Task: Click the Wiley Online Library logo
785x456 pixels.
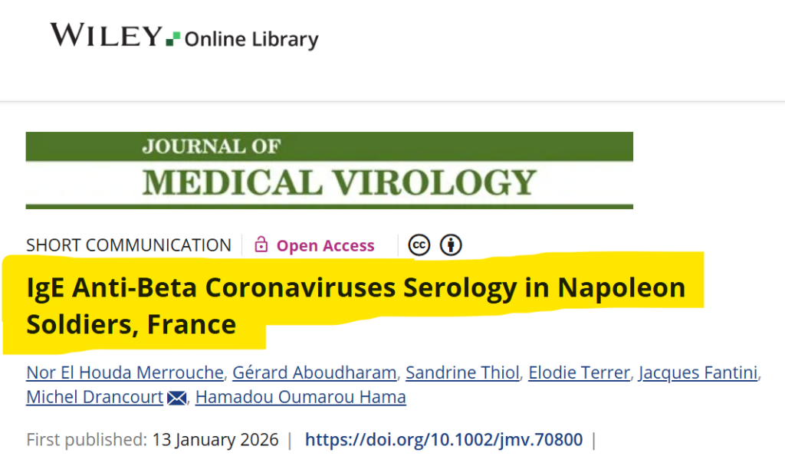Action: coord(184,36)
